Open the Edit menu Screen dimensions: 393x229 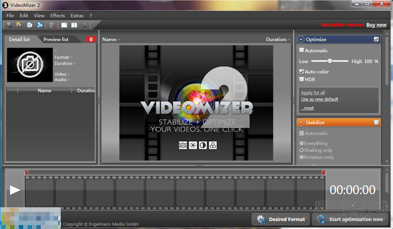coord(24,15)
